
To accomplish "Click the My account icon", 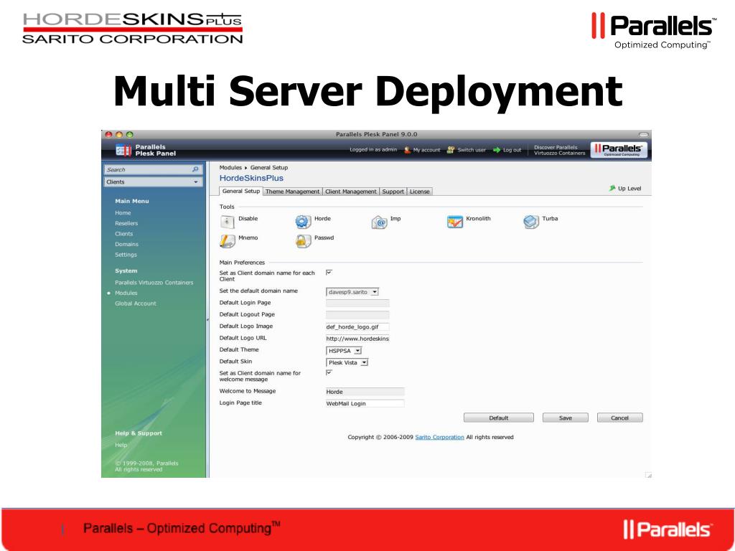I will pyautogui.click(x=408, y=150).
